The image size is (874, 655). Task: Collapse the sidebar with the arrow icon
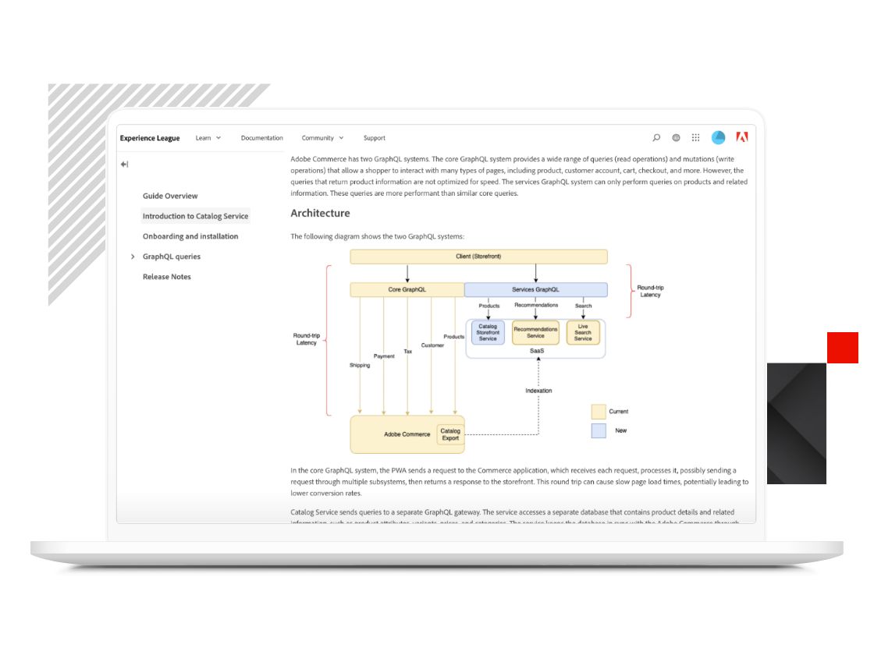[x=124, y=165]
